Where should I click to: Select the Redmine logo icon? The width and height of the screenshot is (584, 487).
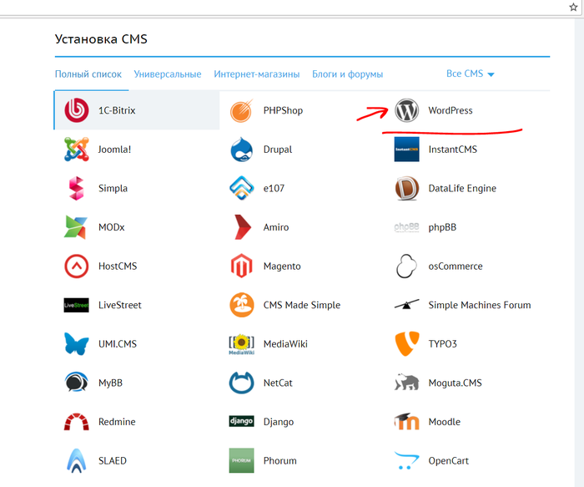point(77,422)
